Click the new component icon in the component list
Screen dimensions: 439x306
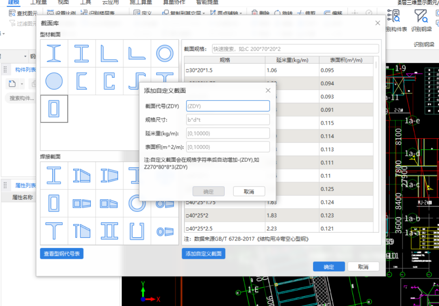(12, 84)
